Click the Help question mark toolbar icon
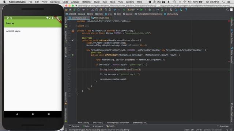The width and height of the screenshot is (234, 131). pos(186,10)
